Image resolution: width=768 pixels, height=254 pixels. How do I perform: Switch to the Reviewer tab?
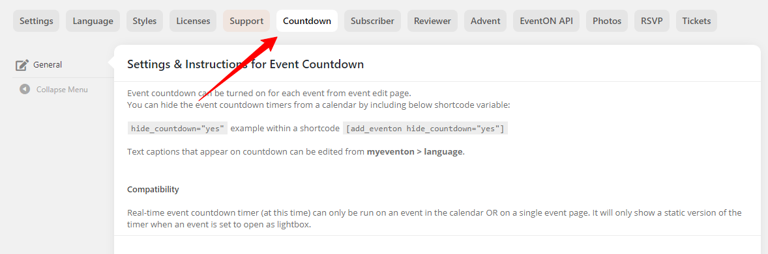click(x=432, y=21)
